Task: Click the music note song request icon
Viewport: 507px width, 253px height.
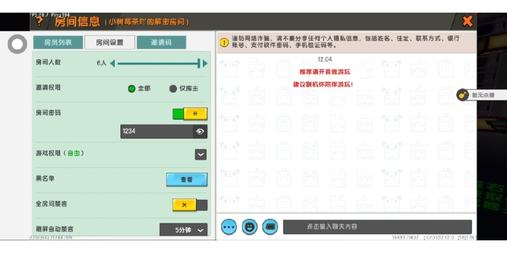Action: [x=463, y=95]
